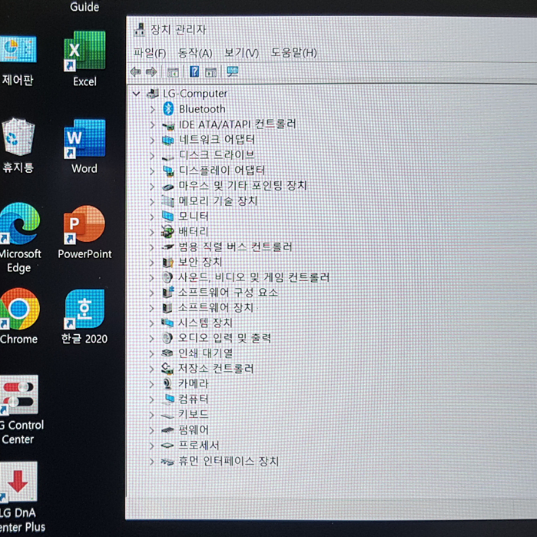Click the scan for hardware changes monitor icon
This screenshot has height=537, width=537.
(x=232, y=71)
